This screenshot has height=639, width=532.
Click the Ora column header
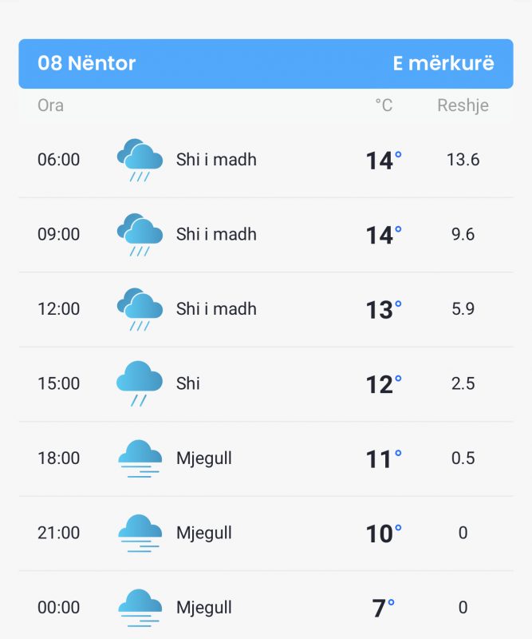tap(50, 105)
